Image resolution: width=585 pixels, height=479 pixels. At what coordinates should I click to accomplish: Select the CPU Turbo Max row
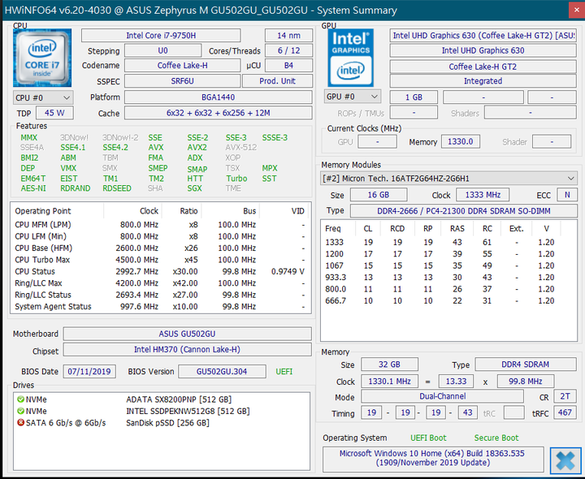click(x=161, y=260)
